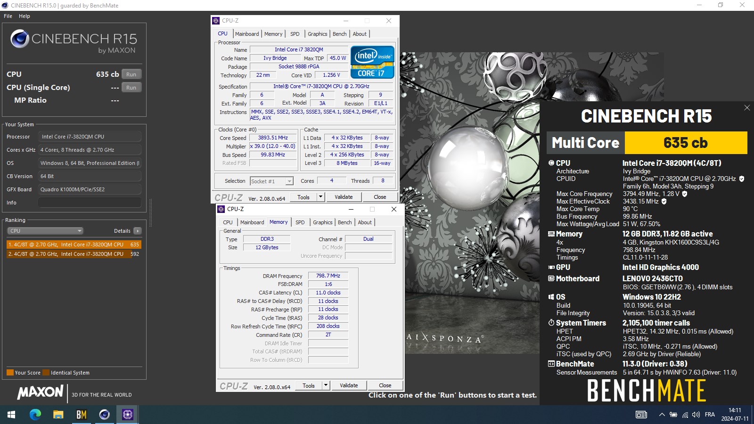Click verified shield next to Max Effective Clock
The image size is (754, 424).
(664, 201)
